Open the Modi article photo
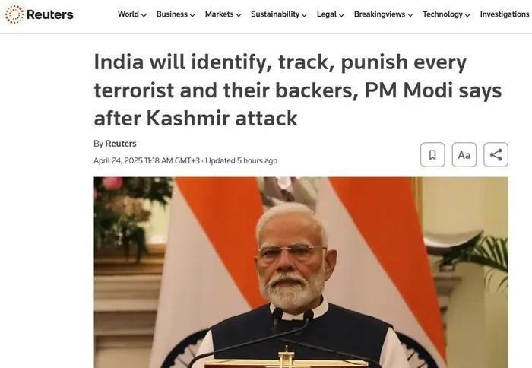This screenshot has width=532, height=368. coord(301,272)
